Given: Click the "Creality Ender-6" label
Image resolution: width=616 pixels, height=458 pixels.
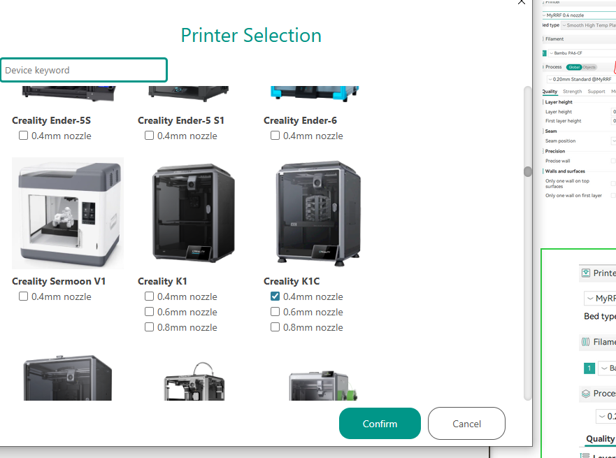Looking at the screenshot, I should click(x=300, y=120).
